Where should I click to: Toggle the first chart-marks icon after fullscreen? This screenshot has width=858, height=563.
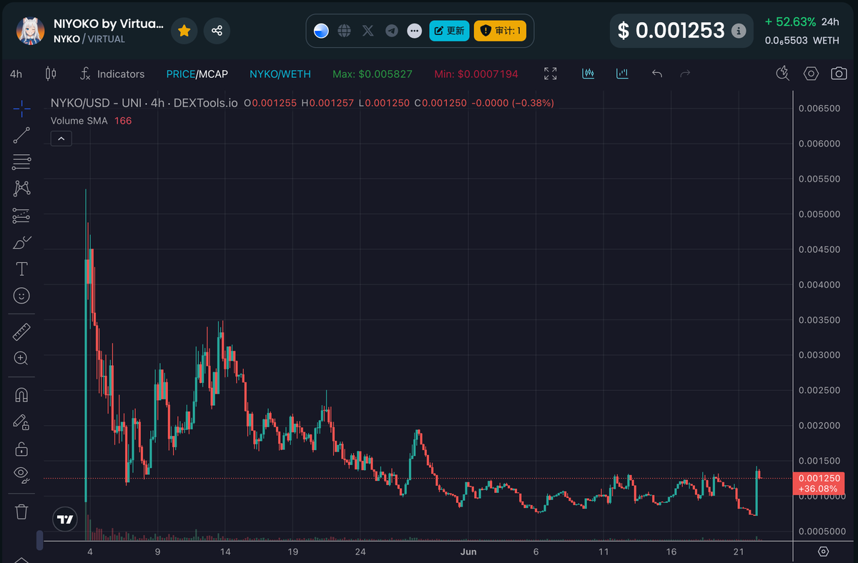point(588,74)
